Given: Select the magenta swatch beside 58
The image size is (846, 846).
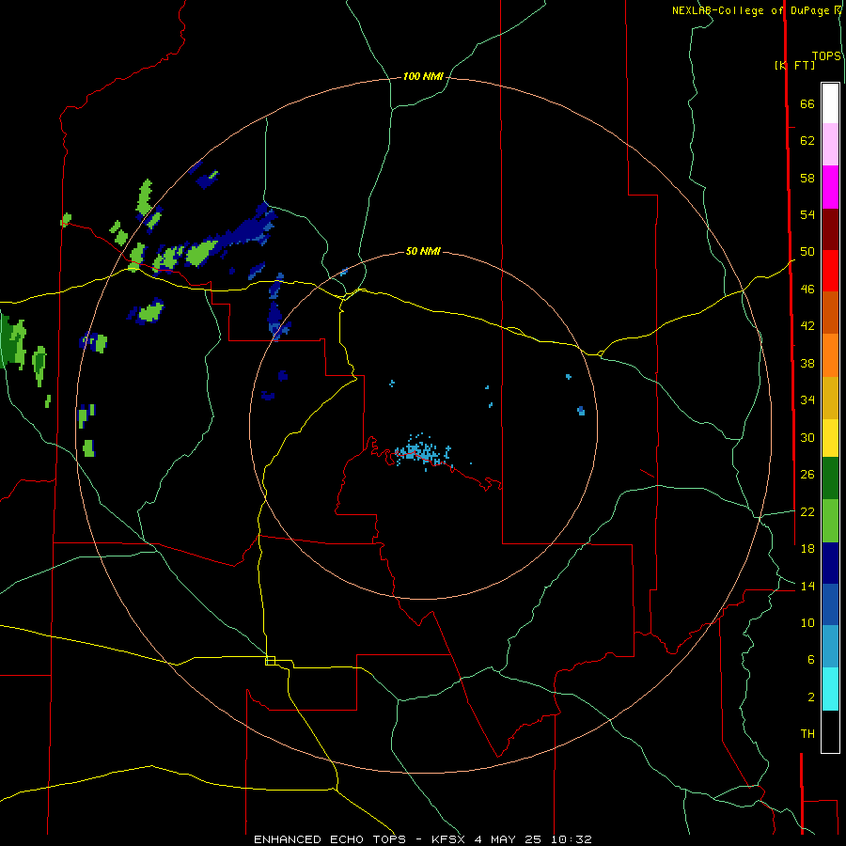Looking at the screenshot, I should pos(830,187).
